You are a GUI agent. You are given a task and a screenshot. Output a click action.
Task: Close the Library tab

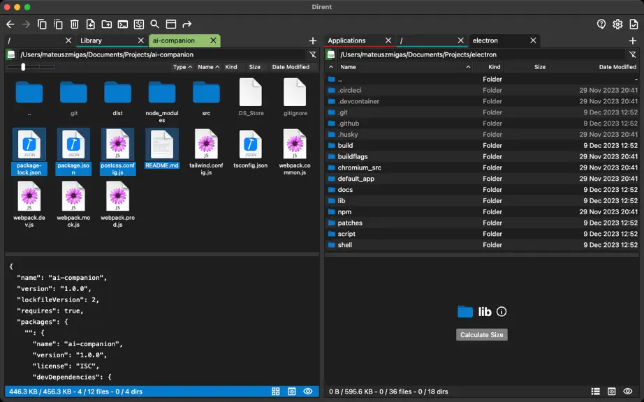(x=141, y=40)
